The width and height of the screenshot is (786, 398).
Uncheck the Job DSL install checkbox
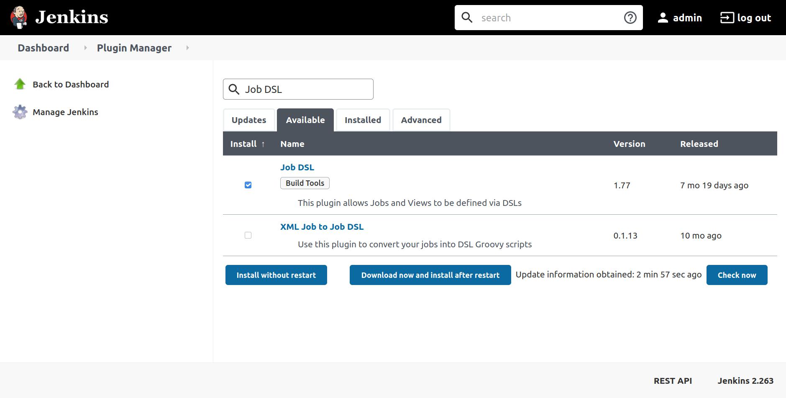pos(248,185)
